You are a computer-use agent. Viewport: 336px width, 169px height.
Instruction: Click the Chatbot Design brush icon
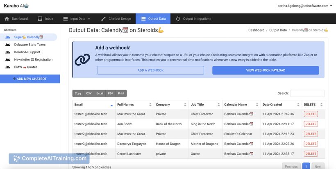click(x=103, y=18)
